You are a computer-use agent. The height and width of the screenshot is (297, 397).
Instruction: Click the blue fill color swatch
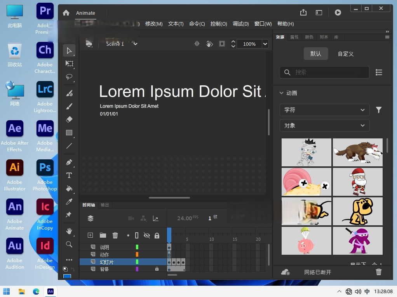67,276
